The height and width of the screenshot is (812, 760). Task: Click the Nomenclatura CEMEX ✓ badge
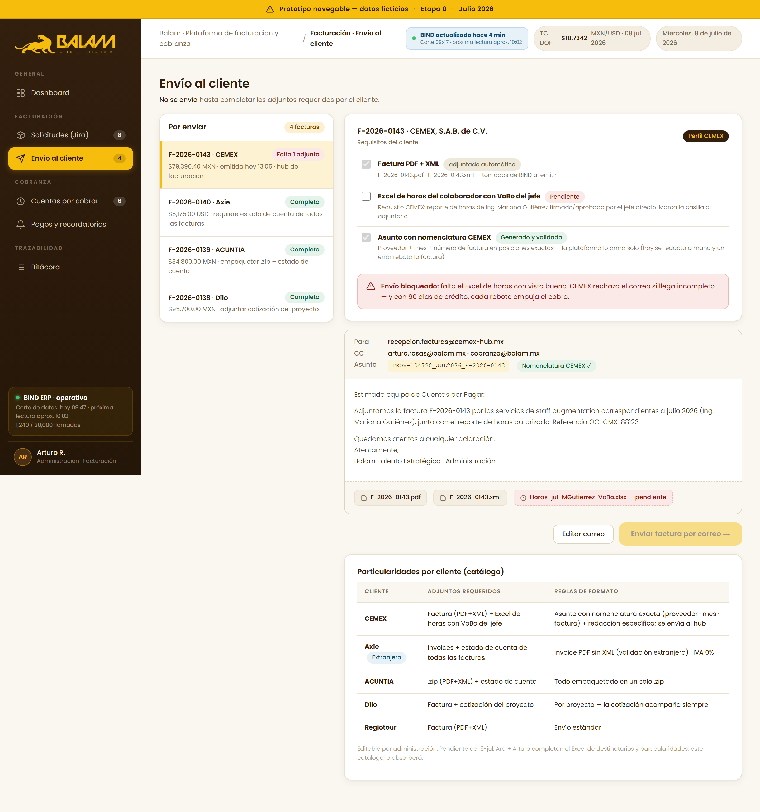pyautogui.click(x=557, y=366)
